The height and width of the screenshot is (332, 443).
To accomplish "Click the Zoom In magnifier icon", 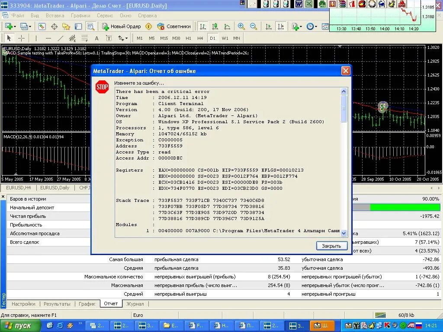I will coord(241,26).
